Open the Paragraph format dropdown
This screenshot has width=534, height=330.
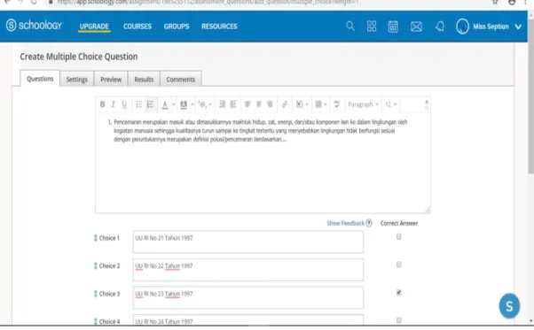click(x=363, y=104)
